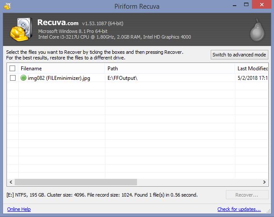Click the hard drive with helmet Recuva logo

pyautogui.click(x=21, y=30)
